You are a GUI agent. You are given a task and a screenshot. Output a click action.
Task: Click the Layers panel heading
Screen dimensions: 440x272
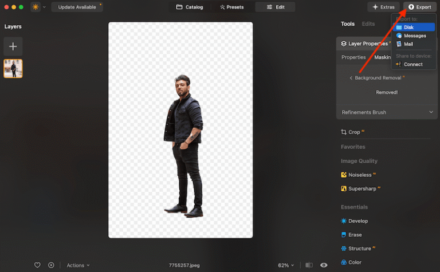[x=13, y=27]
